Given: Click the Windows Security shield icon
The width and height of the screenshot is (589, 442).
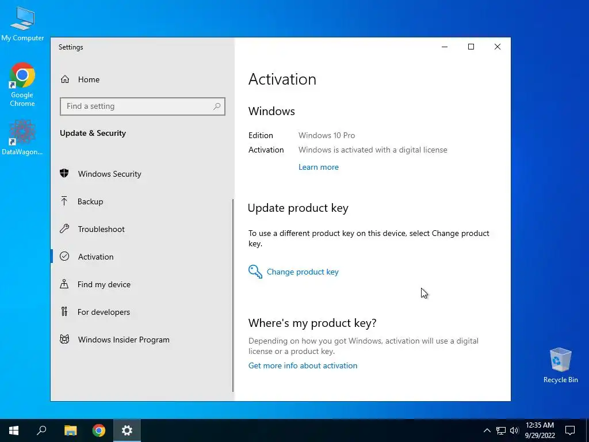Looking at the screenshot, I should point(64,173).
